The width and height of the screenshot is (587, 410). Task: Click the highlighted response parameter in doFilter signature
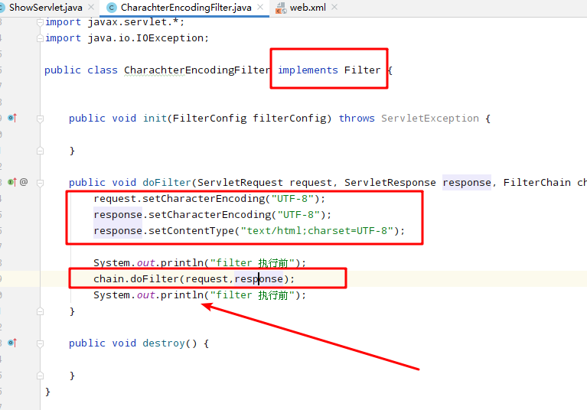point(466,183)
